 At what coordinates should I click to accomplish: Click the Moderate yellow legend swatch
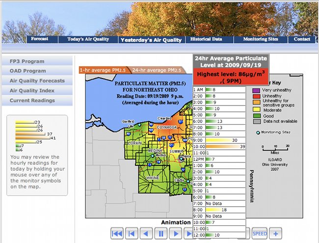click(x=256, y=109)
